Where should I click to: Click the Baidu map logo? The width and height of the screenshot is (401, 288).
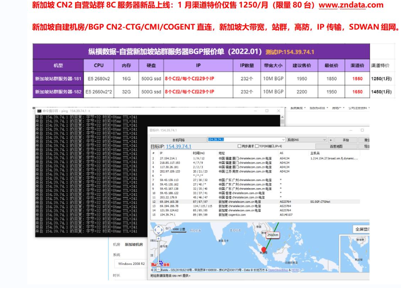[160, 264]
